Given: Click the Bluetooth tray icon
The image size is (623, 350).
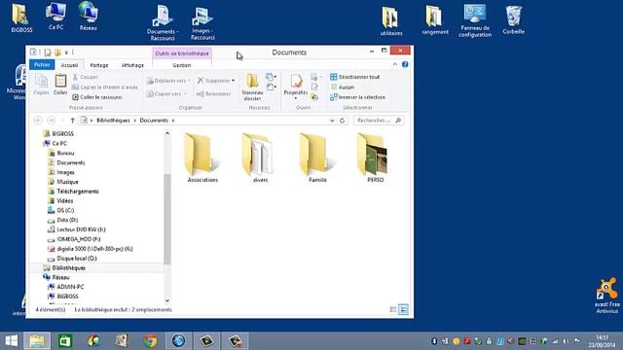Looking at the screenshot, I should tap(434, 341).
